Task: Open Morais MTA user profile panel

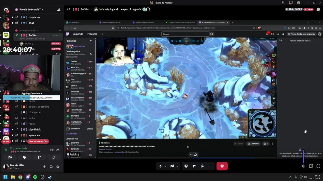Action: 17,166
